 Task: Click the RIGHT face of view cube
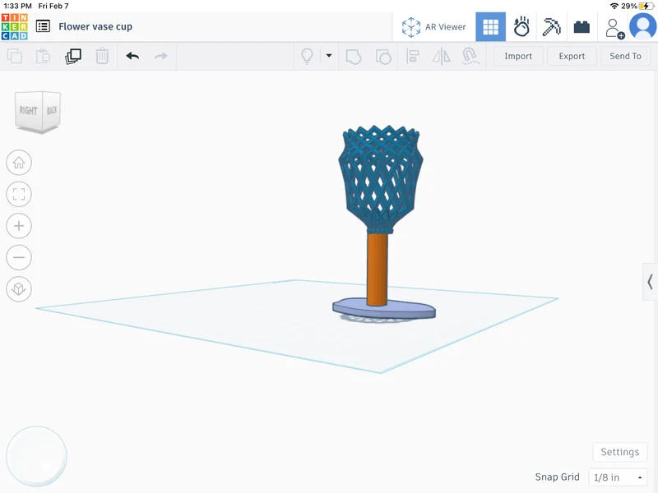(x=29, y=110)
